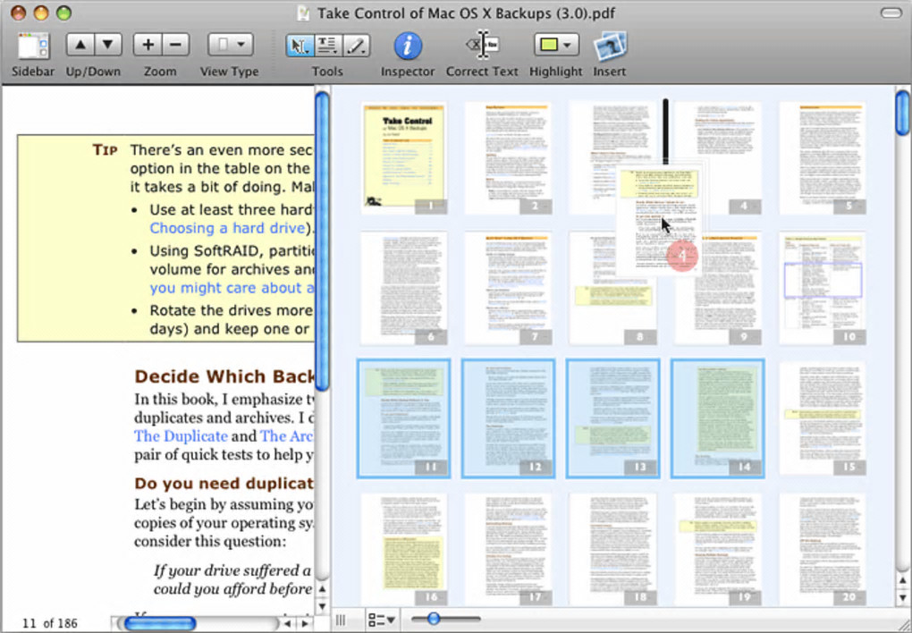The image size is (912, 633).
Task: Select the arrow Edit tool
Action: [x=300, y=46]
